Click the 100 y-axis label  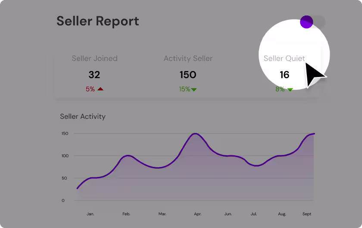[65, 156]
